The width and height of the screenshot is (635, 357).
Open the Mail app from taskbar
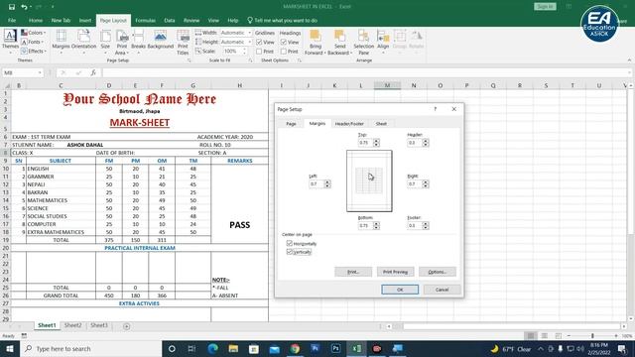point(274,348)
